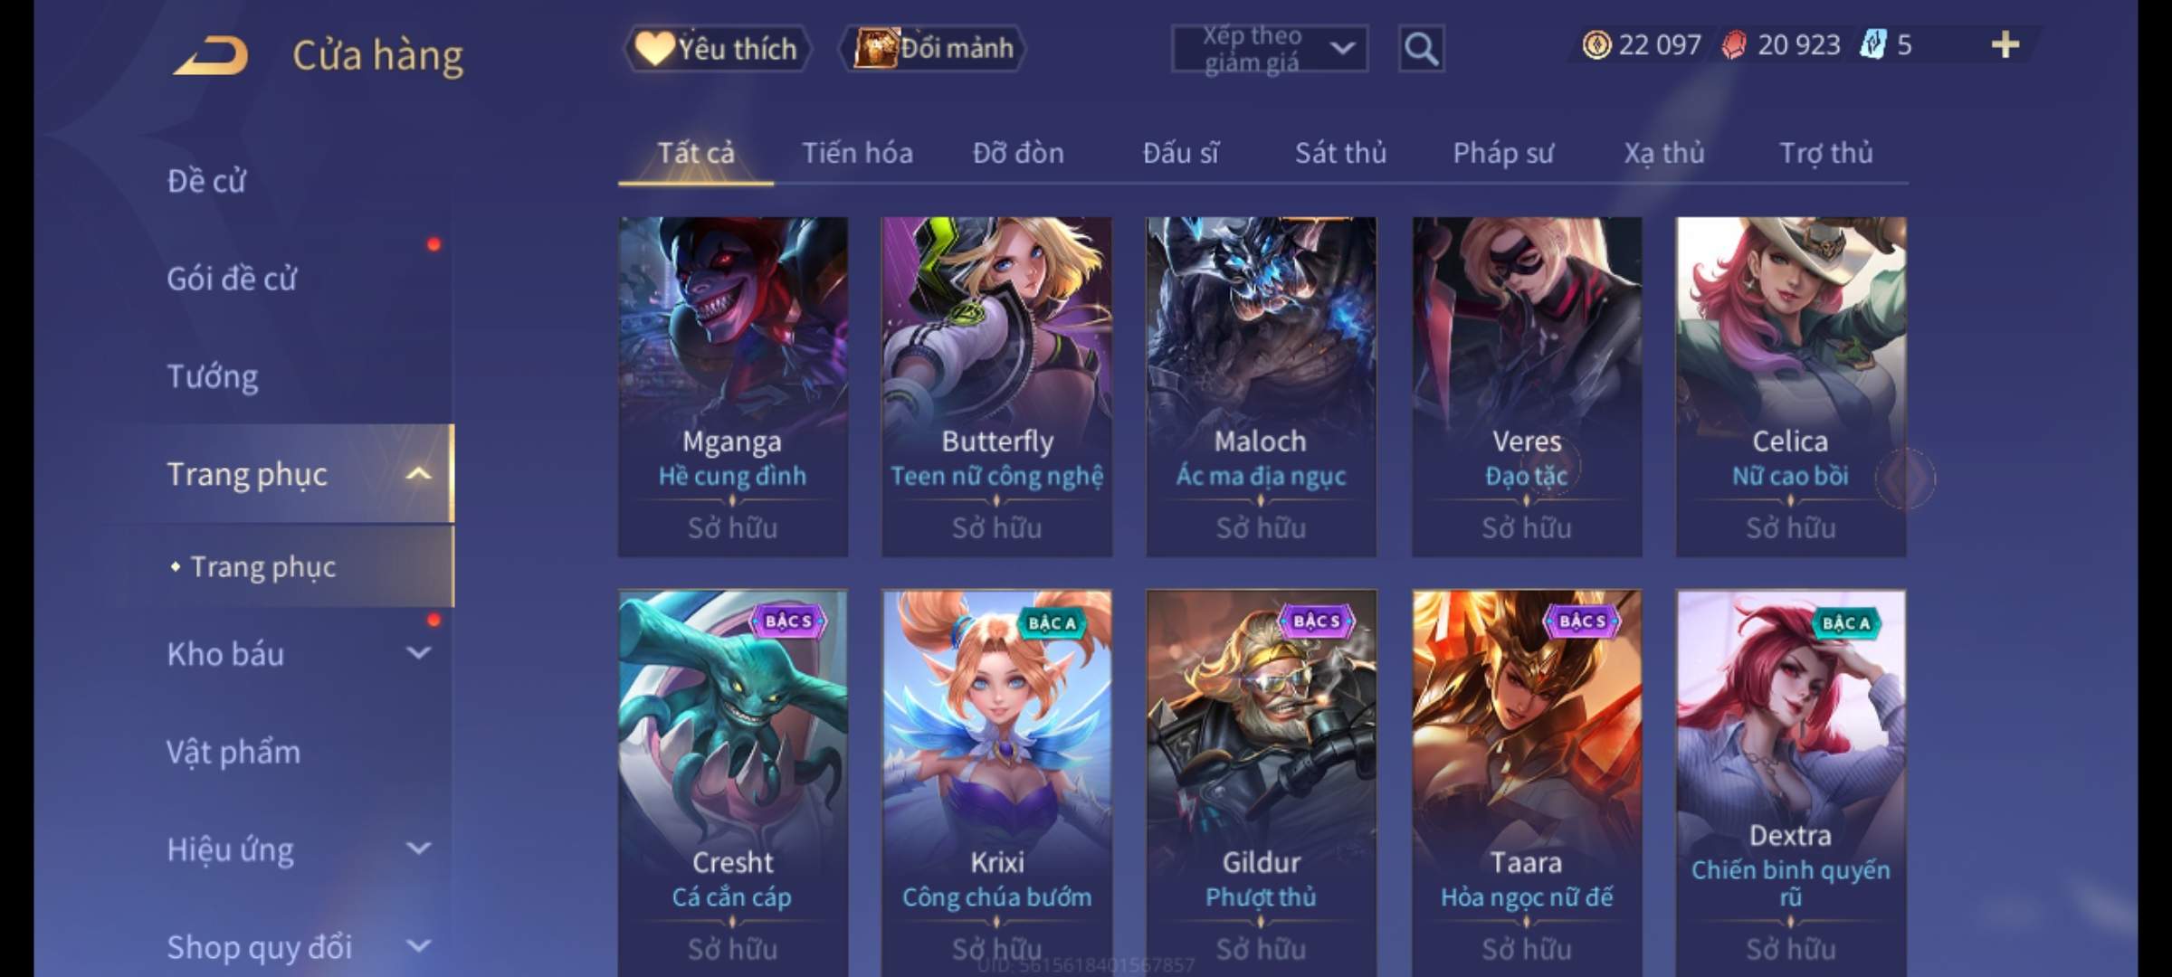Expand the Kho báu section

[x=418, y=653]
